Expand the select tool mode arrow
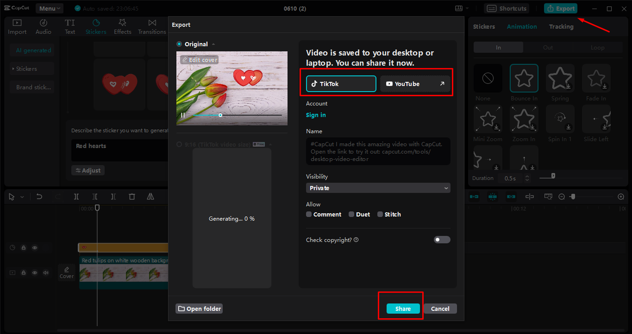Viewport: 632px width, 334px height. click(22, 197)
